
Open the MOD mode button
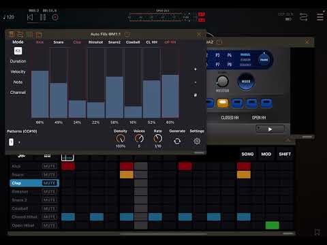click(x=266, y=154)
